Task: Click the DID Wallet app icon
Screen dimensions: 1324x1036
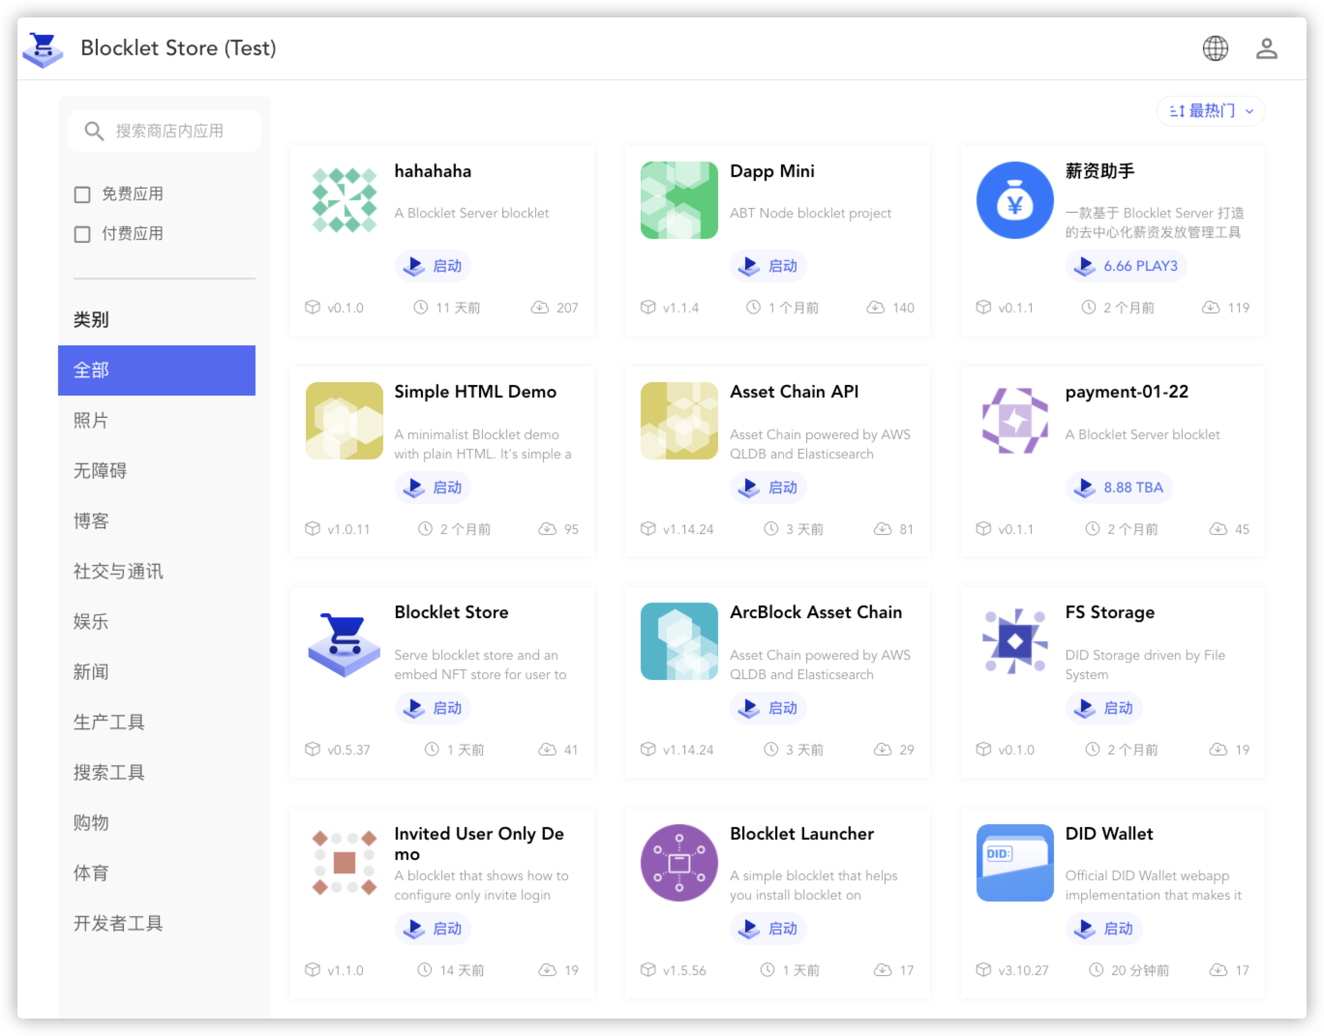Action: pyautogui.click(x=1015, y=862)
